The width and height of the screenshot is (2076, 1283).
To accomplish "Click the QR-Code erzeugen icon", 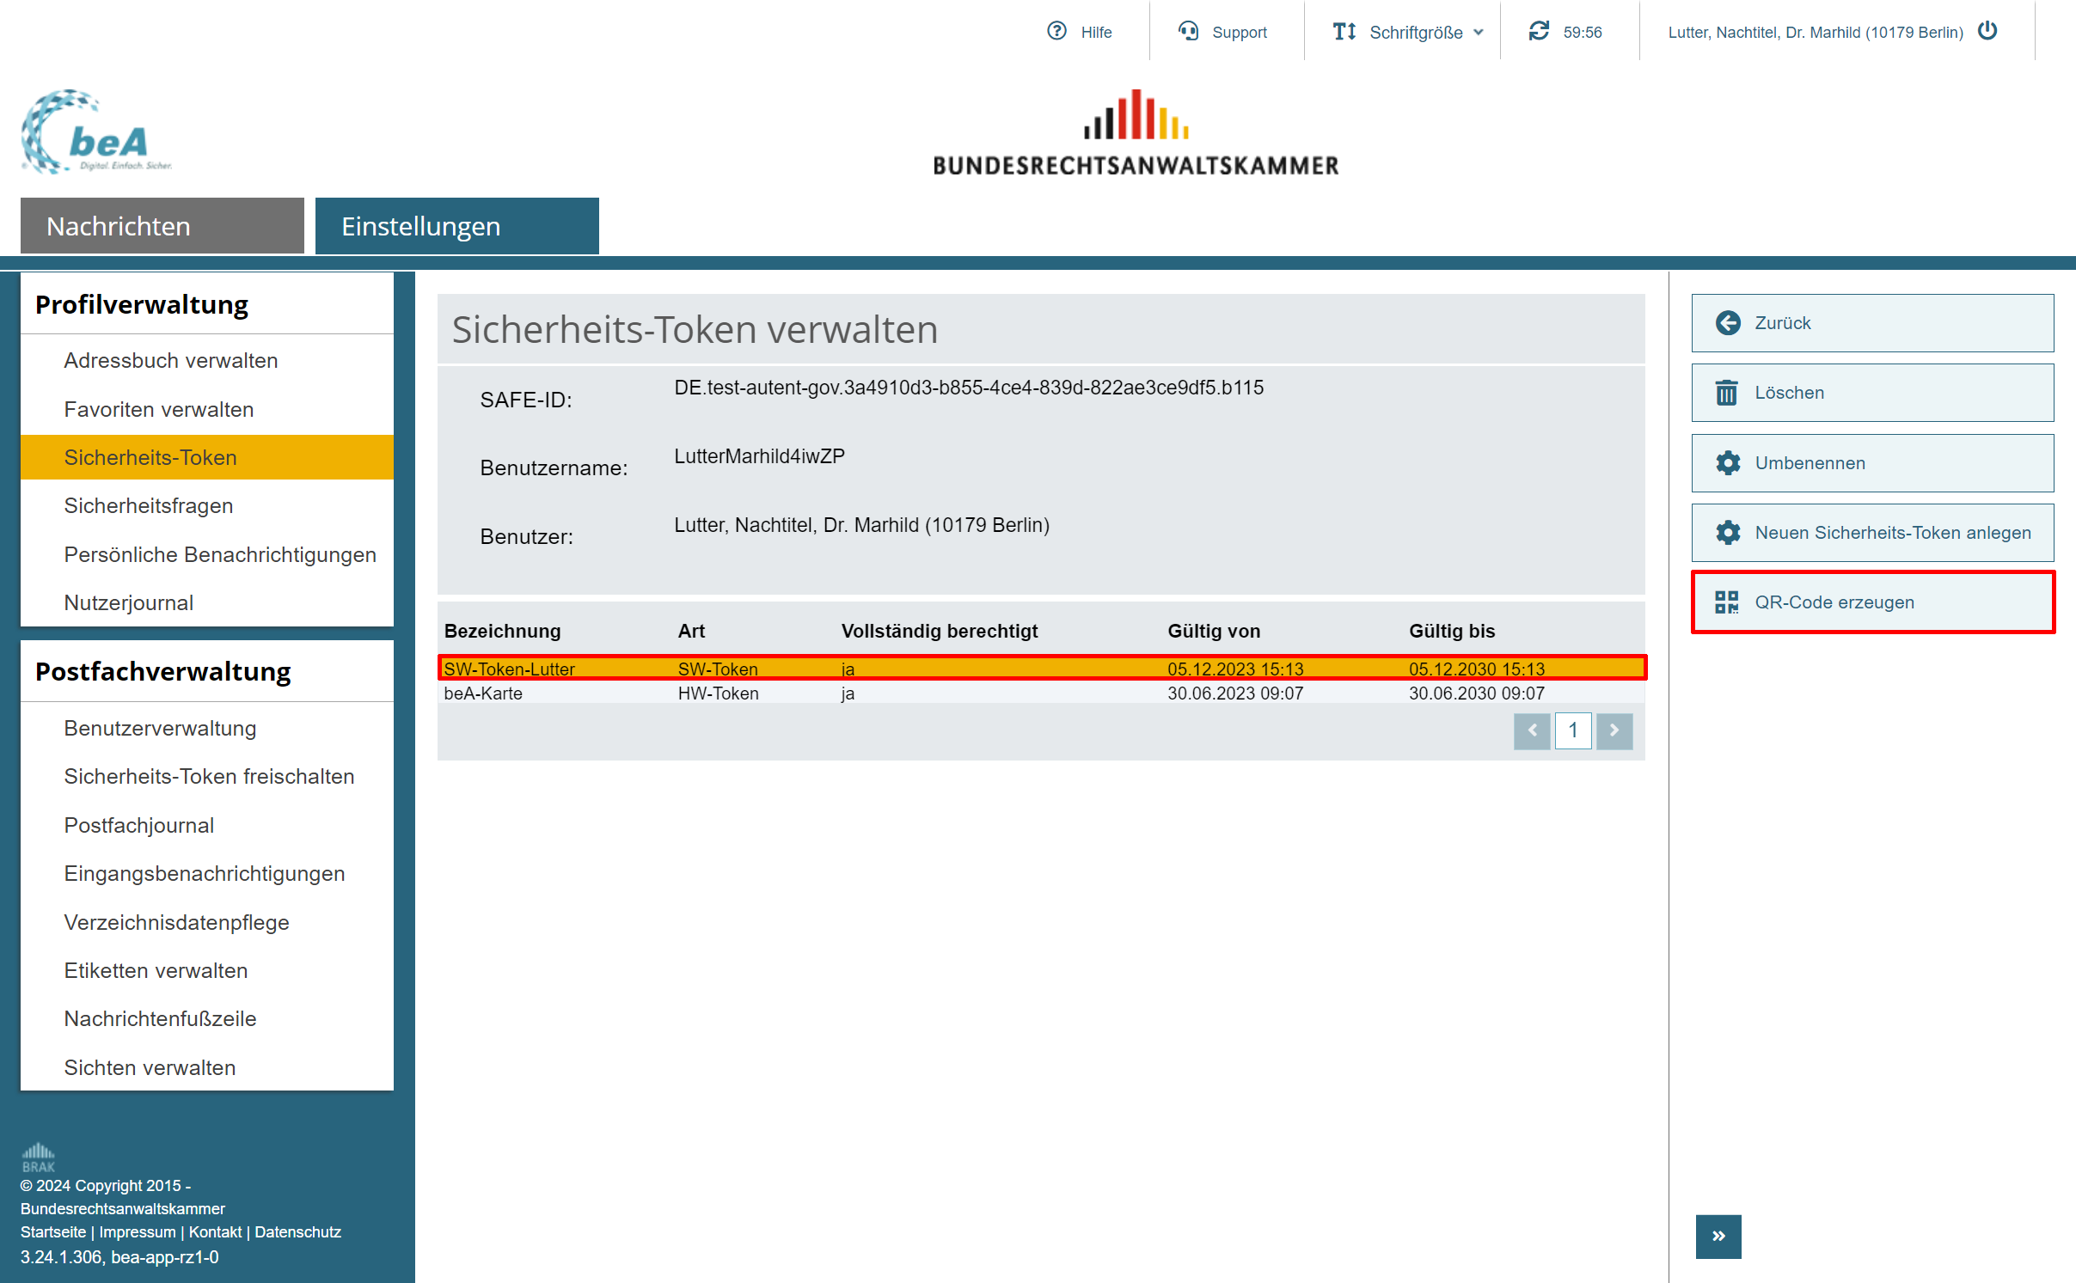I will click(x=1727, y=602).
